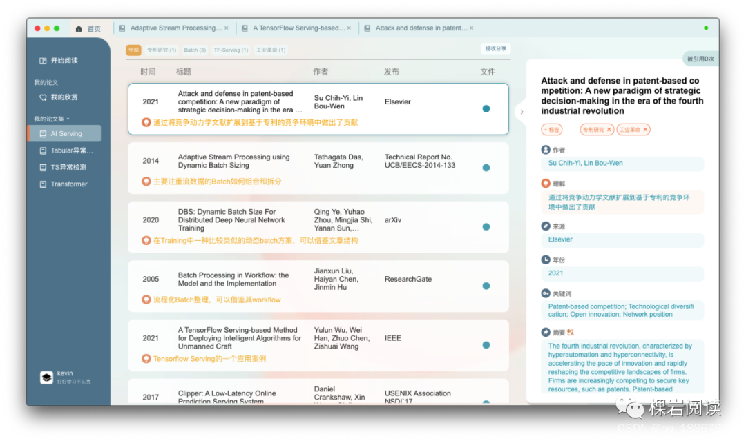Click note icon under Batch Processing in Workflow
The width and height of the screenshot is (746, 441).
[x=146, y=300]
